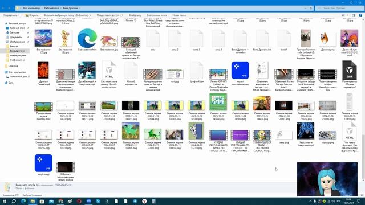
Task: Select the video 'Хвостатые и бакуганы.mp4'
Action: point(306,134)
